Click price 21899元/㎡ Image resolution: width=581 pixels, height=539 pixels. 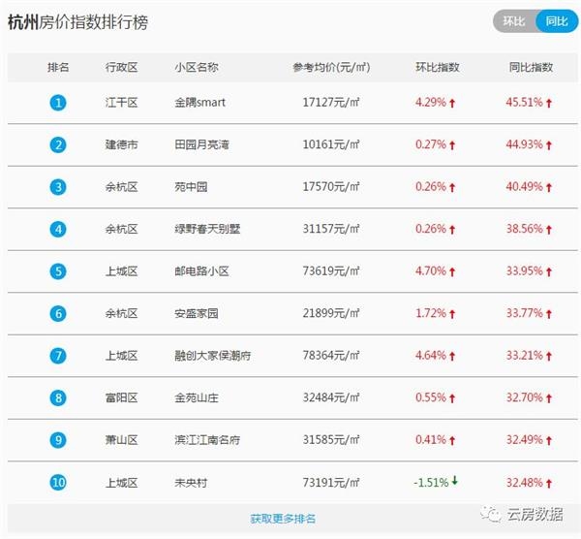[331, 313]
